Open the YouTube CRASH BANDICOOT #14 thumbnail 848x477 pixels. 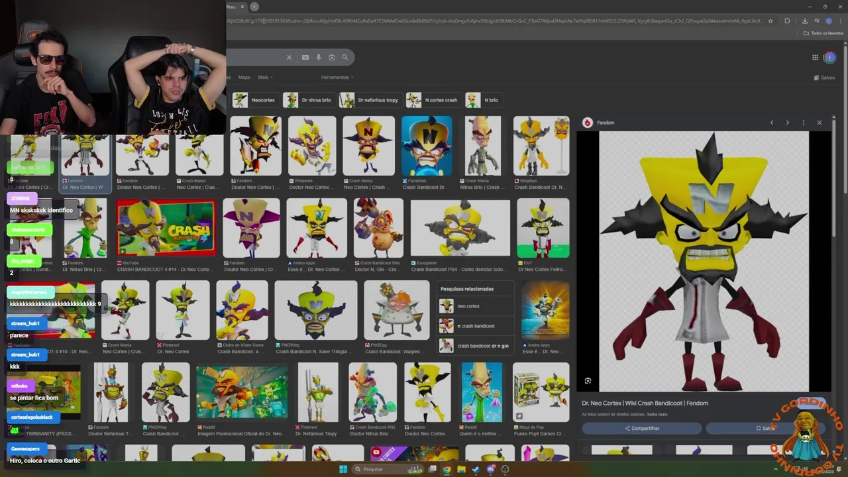pos(166,227)
